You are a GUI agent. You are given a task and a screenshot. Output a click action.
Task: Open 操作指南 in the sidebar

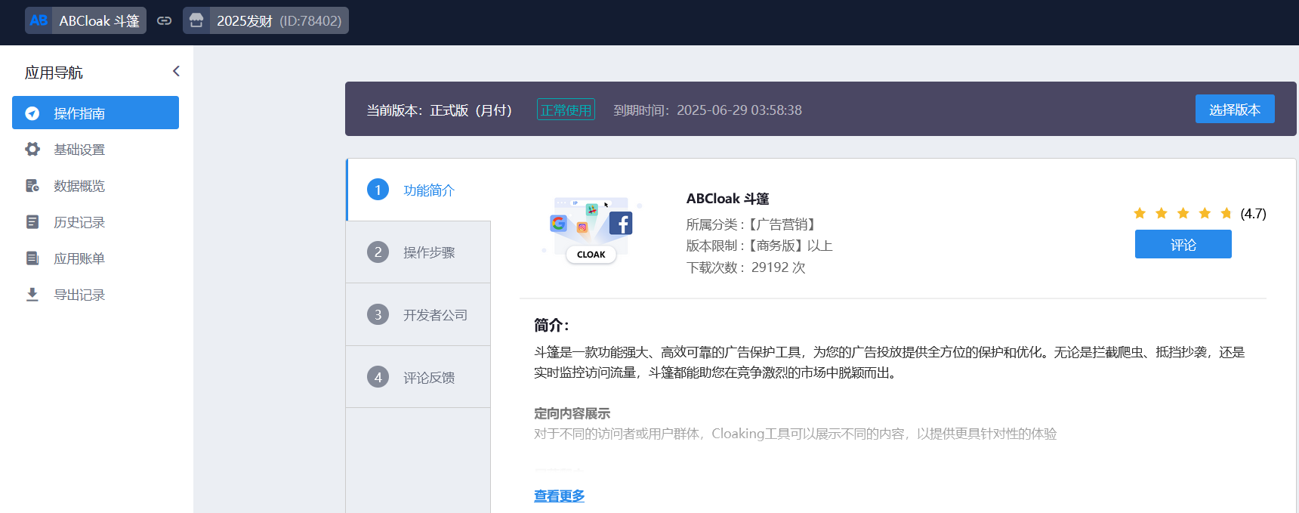pos(95,113)
